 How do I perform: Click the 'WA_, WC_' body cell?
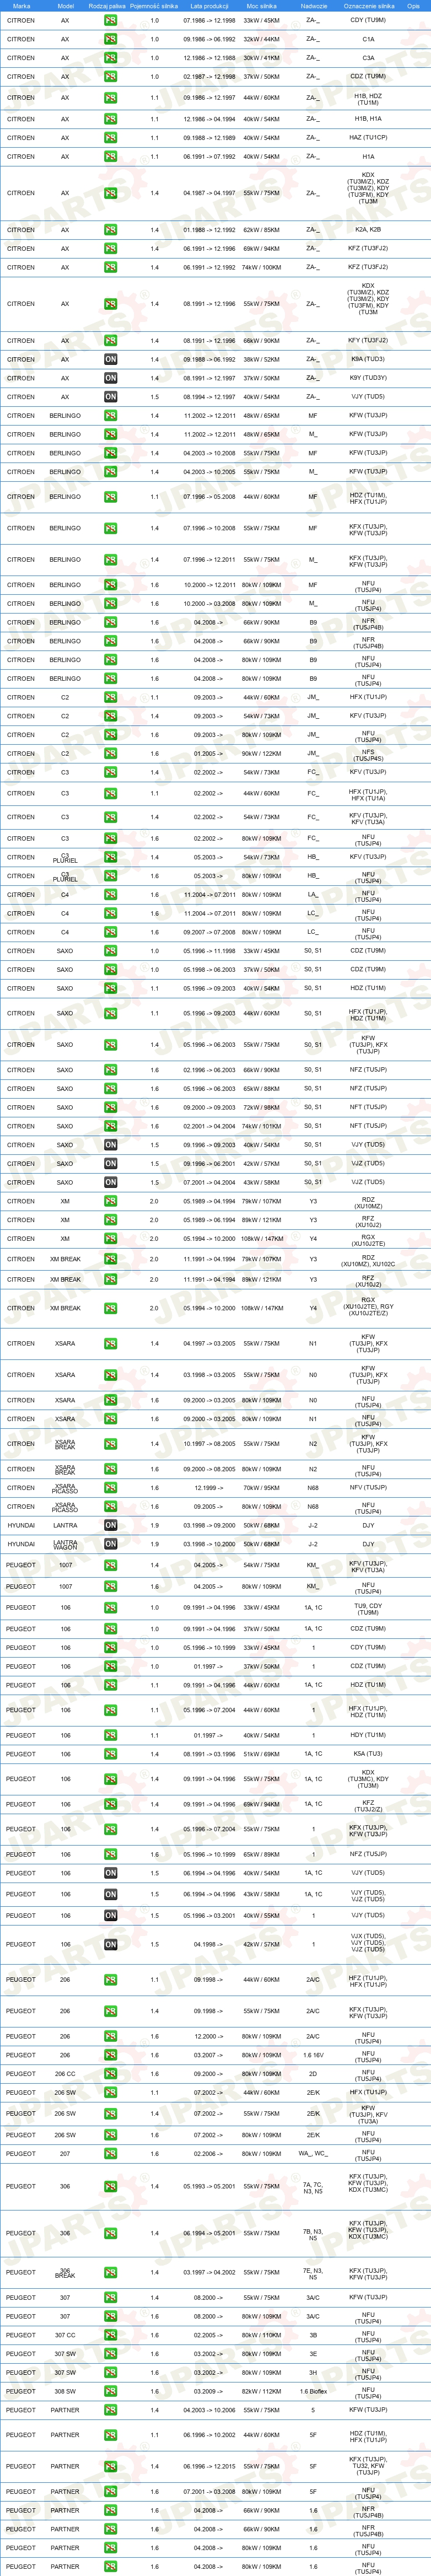tap(313, 2154)
